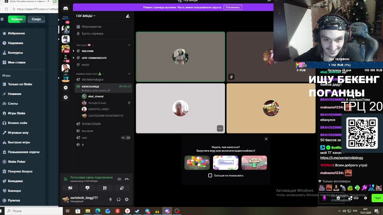383x215 pixels.
Task: Open server avatar with 44 badge
Action: (66, 58)
